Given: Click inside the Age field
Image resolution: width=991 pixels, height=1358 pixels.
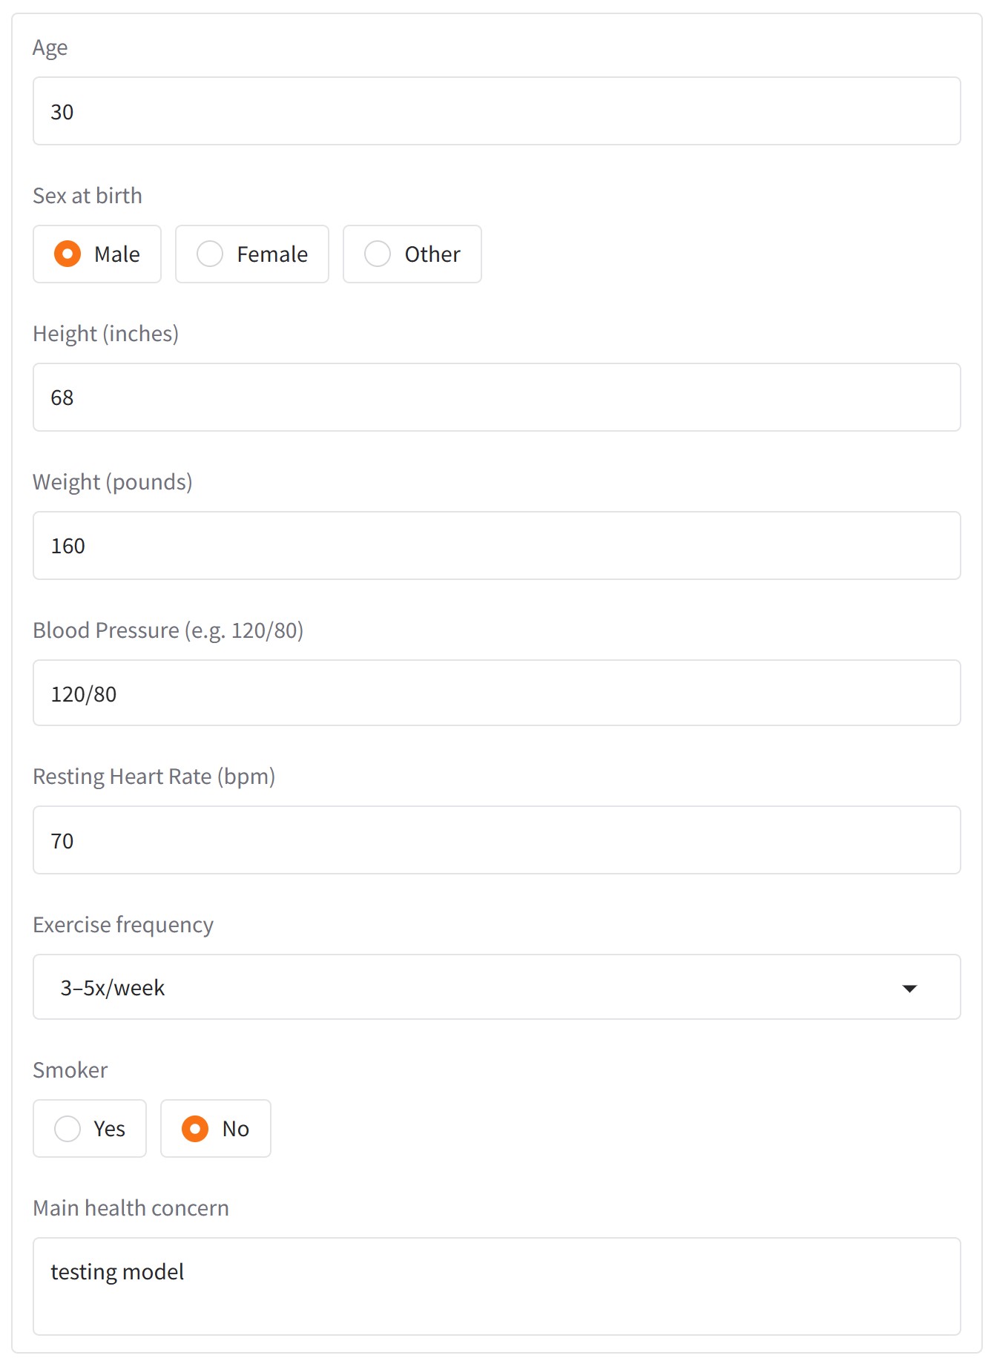Looking at the screenshot, I should point(497,111).
